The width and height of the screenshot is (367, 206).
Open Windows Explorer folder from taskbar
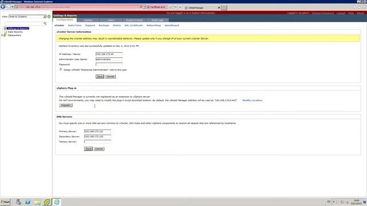tap(37, 202)
